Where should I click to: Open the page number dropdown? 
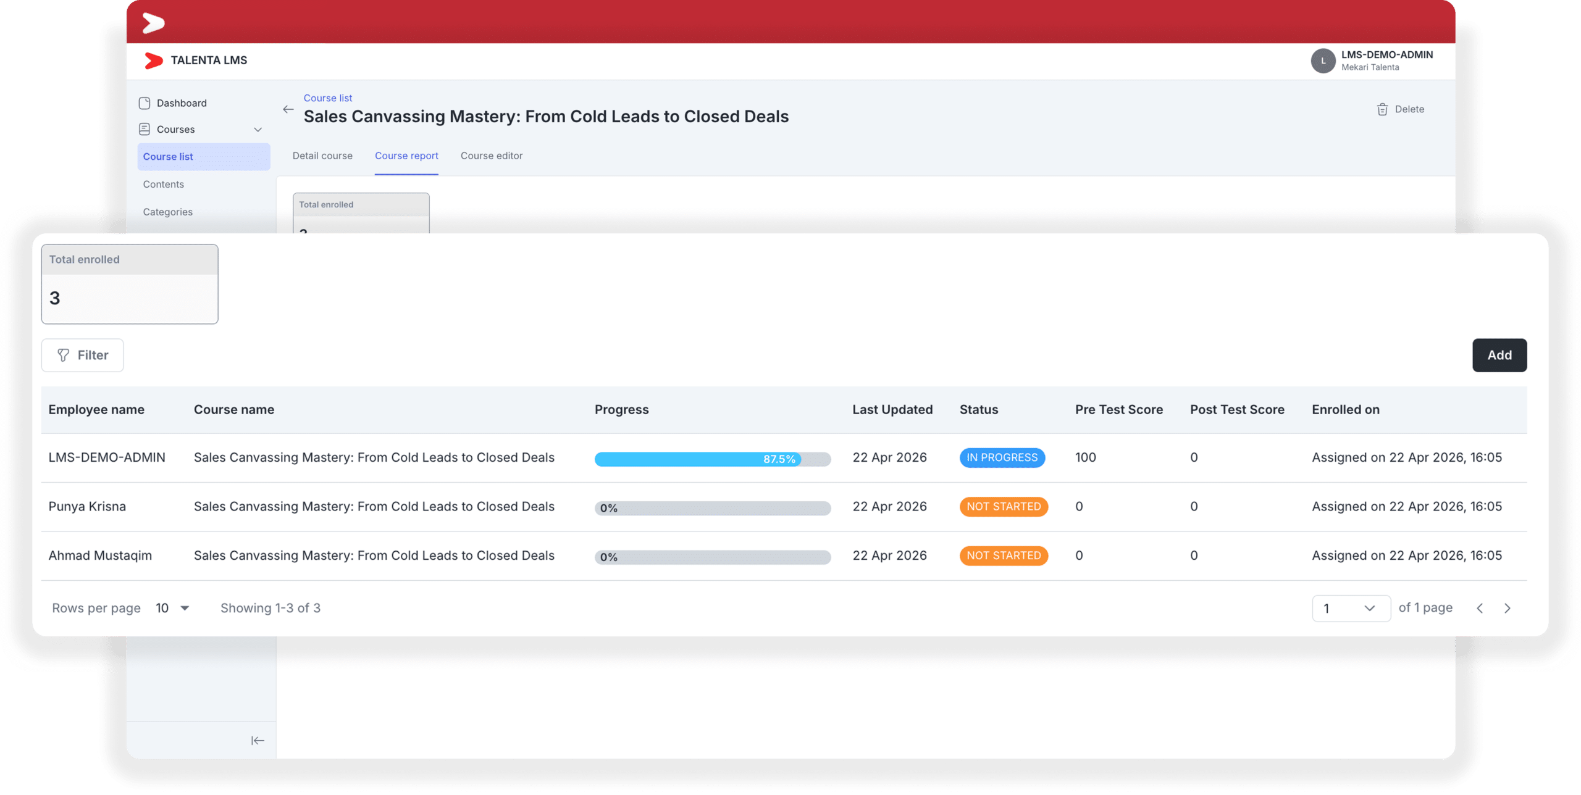click(x=1351, y=609)
